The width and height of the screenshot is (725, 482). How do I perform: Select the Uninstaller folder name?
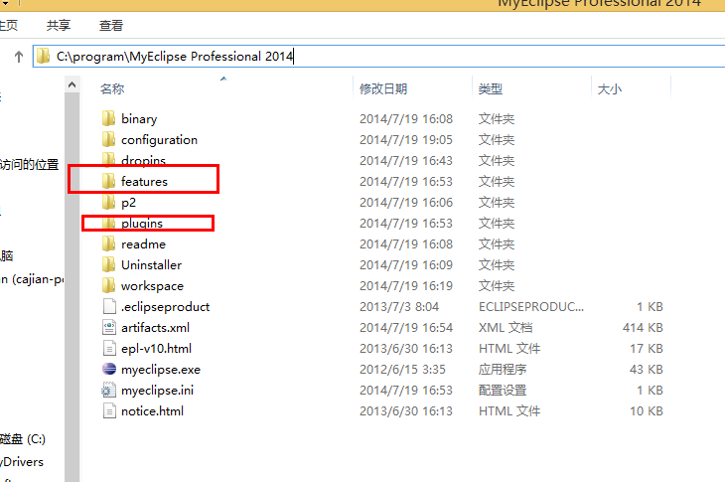[x=152, y=264]
